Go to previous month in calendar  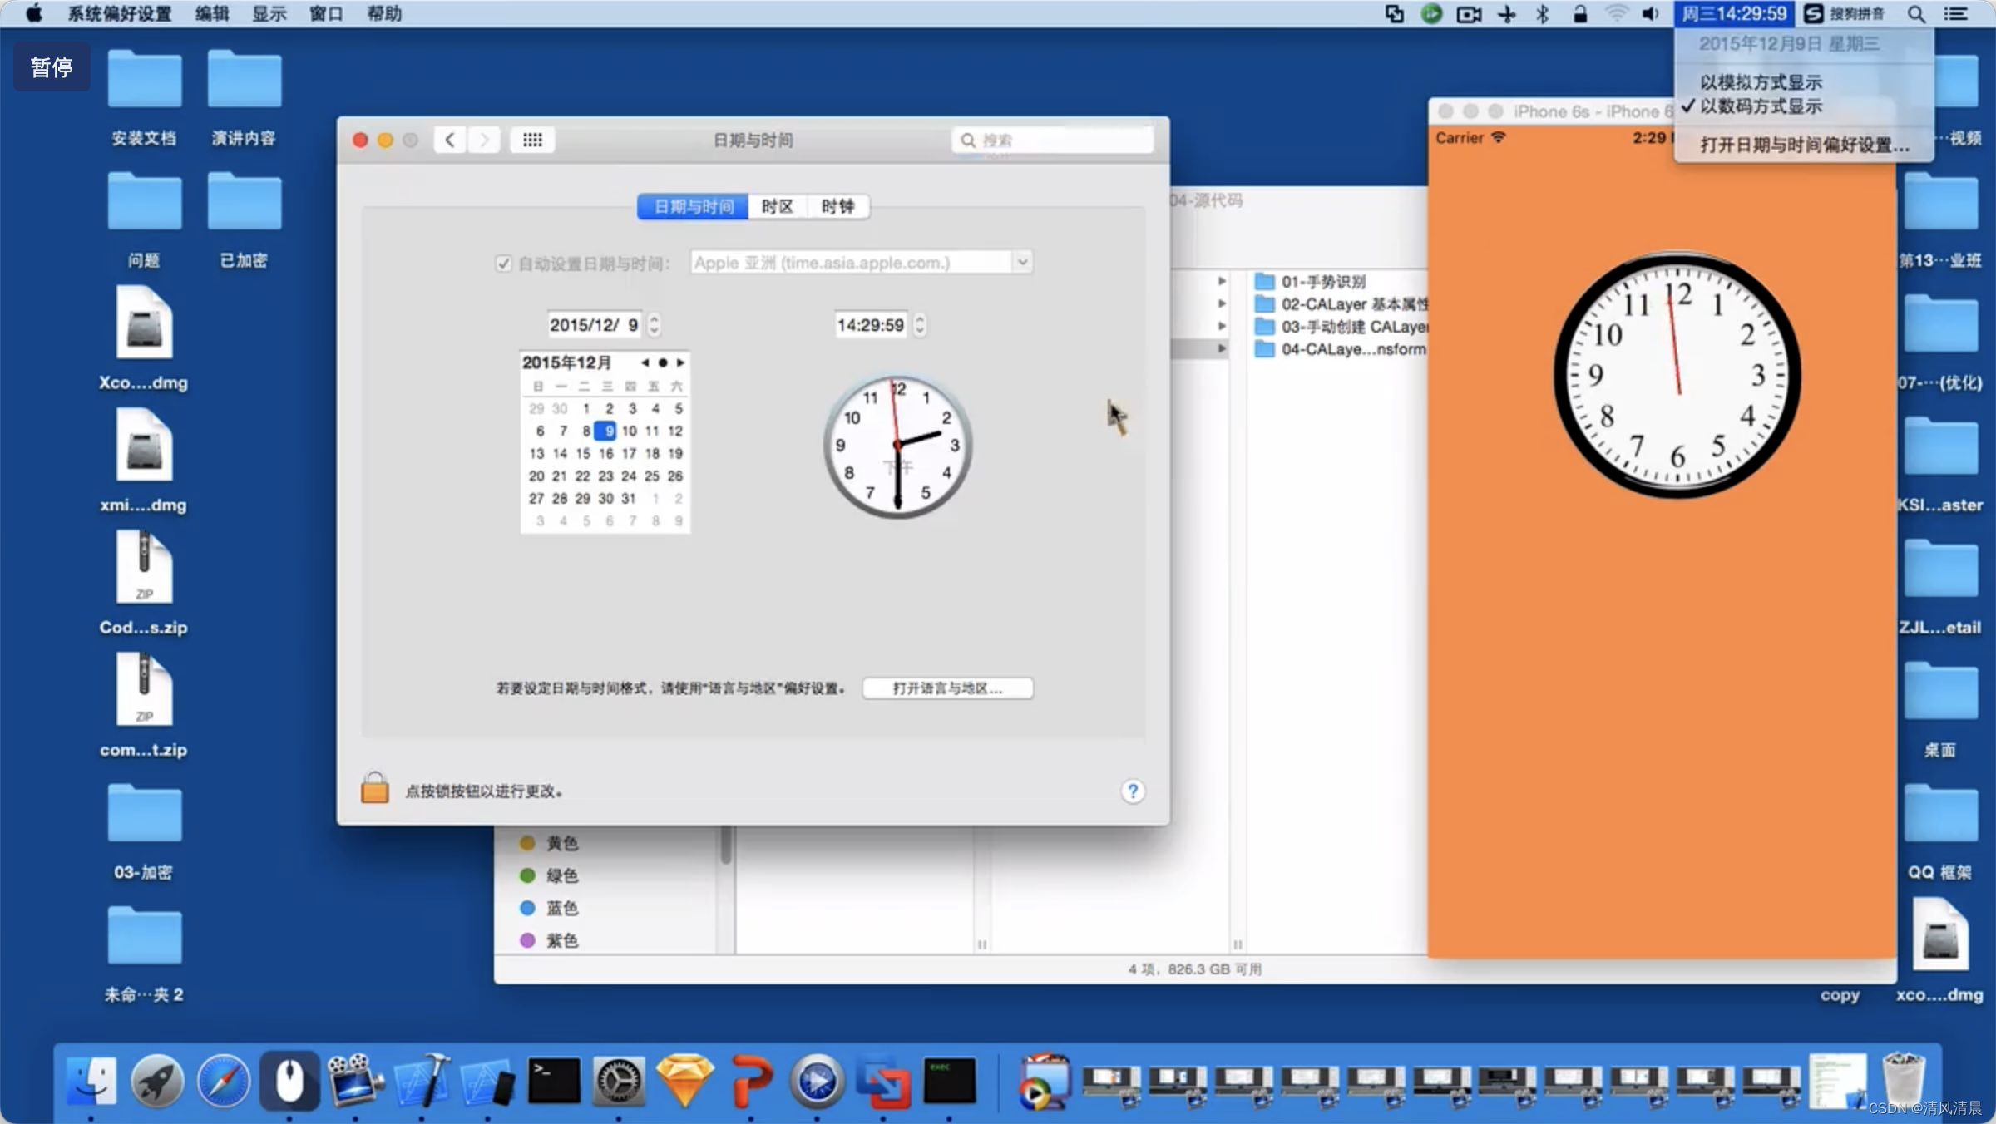pos(645,362)
